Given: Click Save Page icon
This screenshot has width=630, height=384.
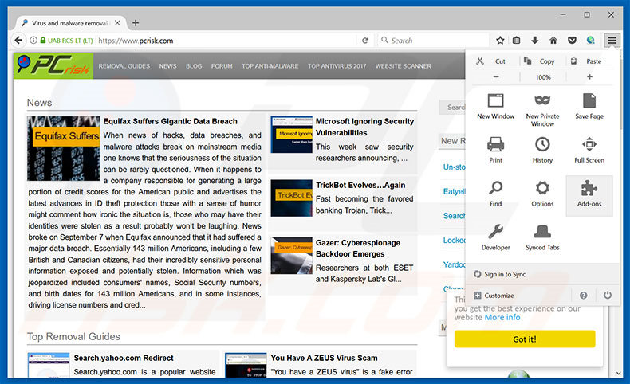Looking at the screenshot, I should point(589,108).
